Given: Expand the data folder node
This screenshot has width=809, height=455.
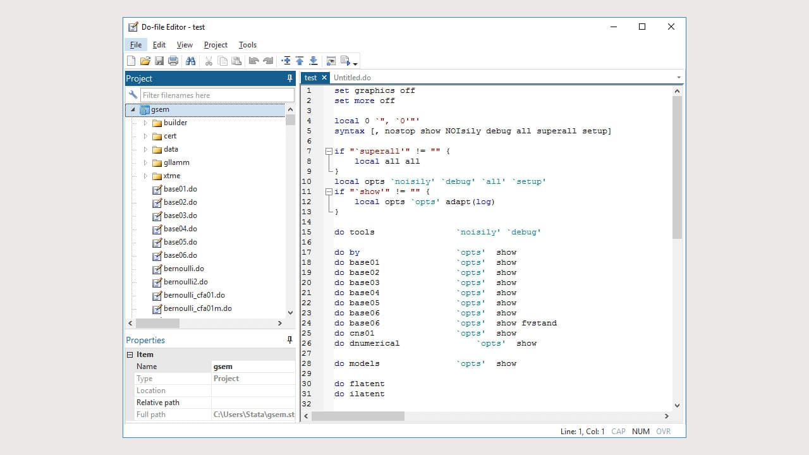Looking at the screenshot, I should tap(145, 149).
